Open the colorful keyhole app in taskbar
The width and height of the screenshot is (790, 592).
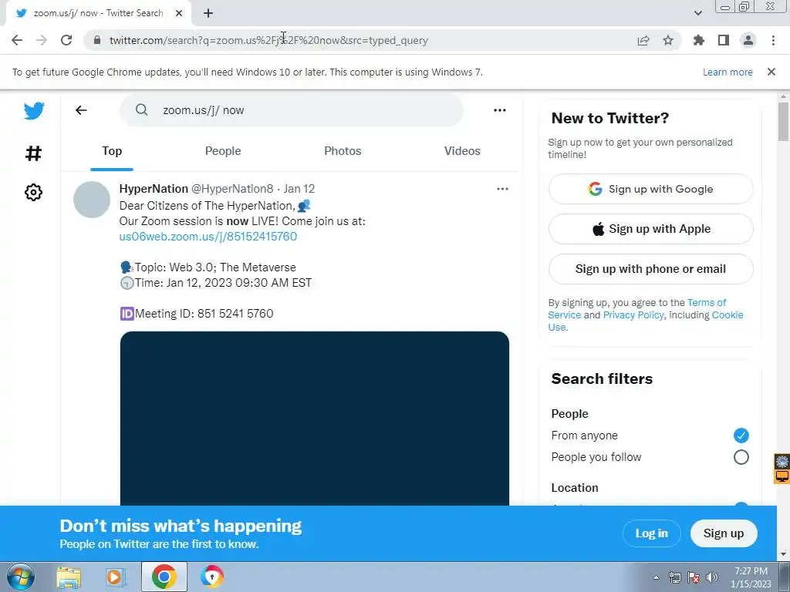[211, 577]
